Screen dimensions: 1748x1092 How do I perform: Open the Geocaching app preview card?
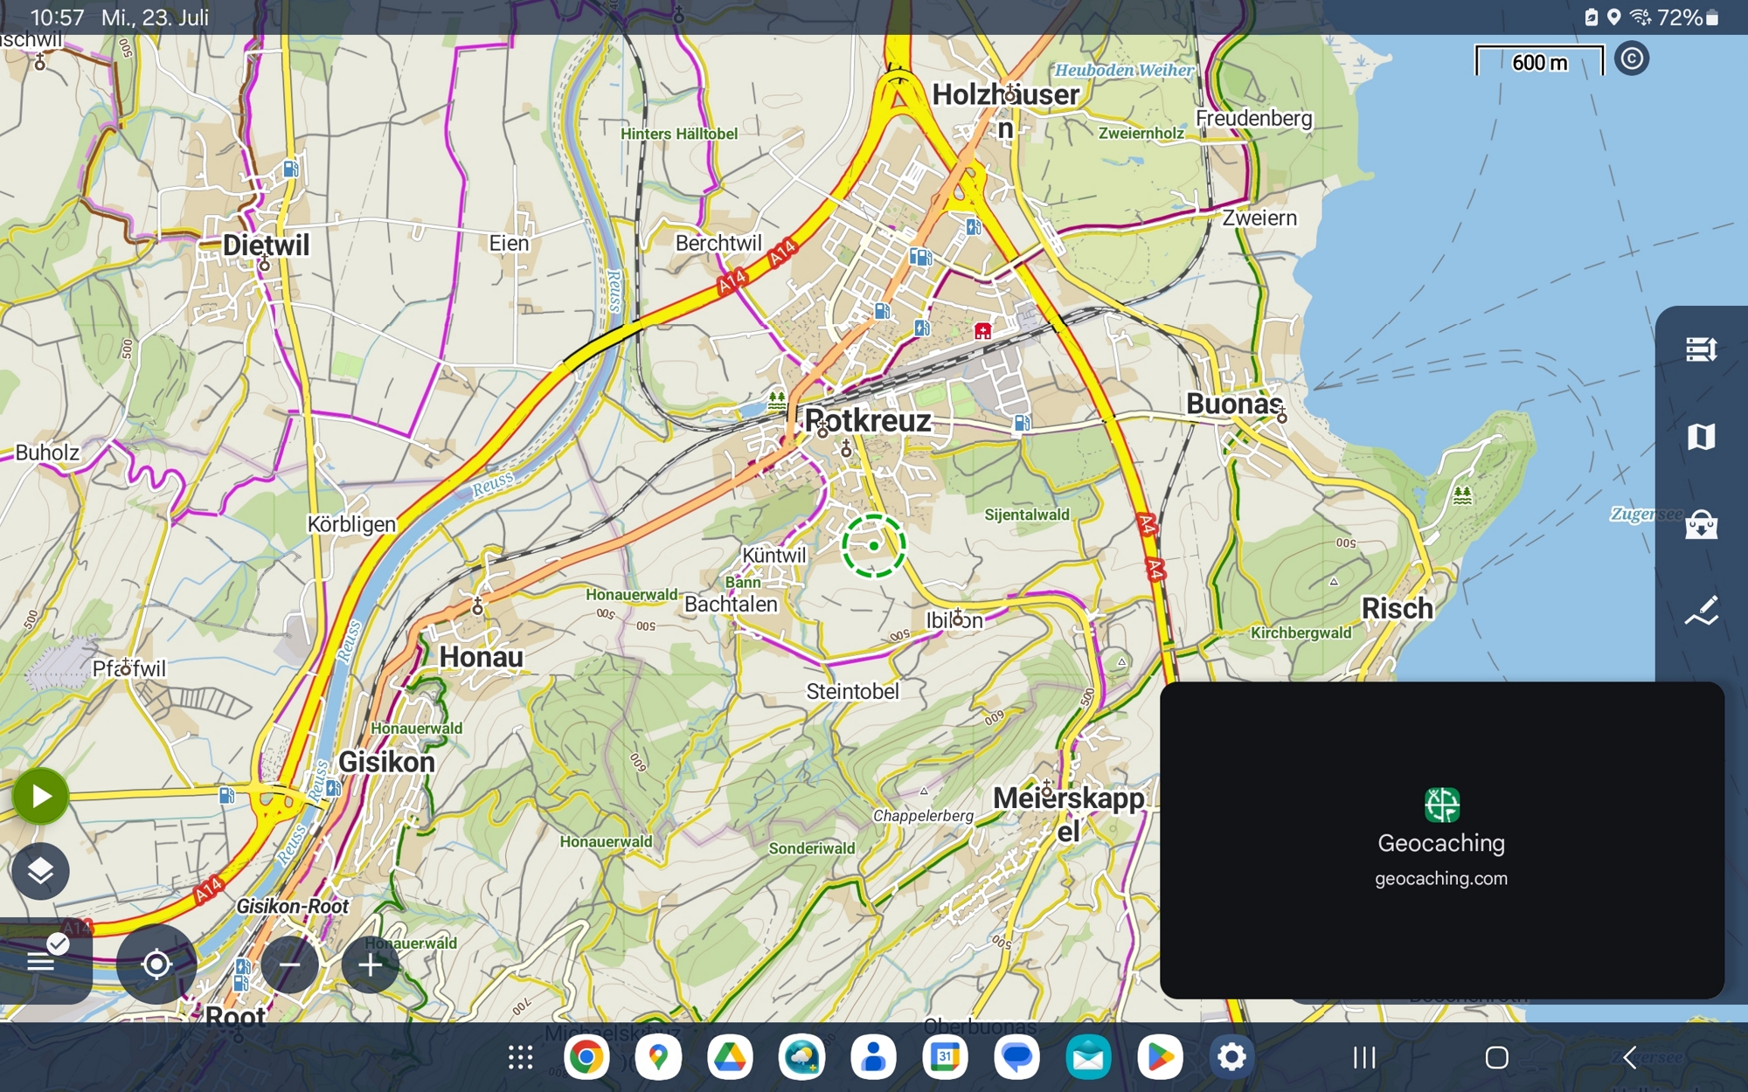point(1441,840)
